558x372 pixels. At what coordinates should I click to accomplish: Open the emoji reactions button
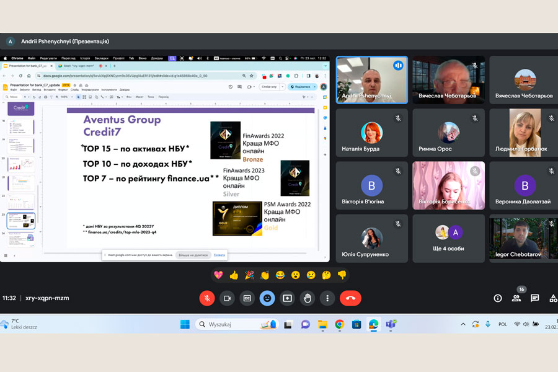click(x=267, y=298)
